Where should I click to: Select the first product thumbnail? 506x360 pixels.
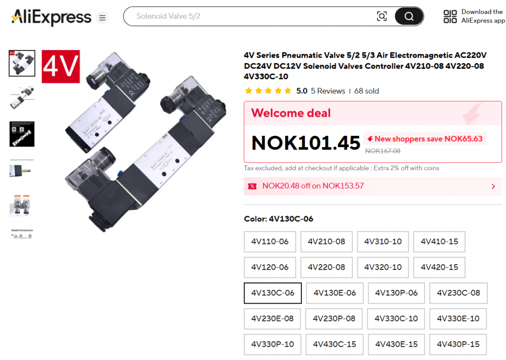click(22, 63)
